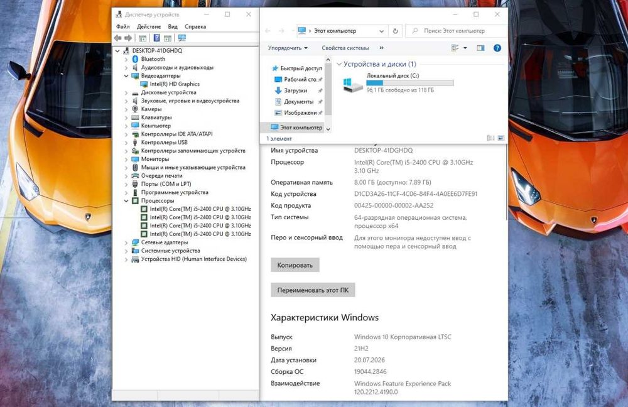Open the Файл menu in Device Manager

tap(123, 26)
